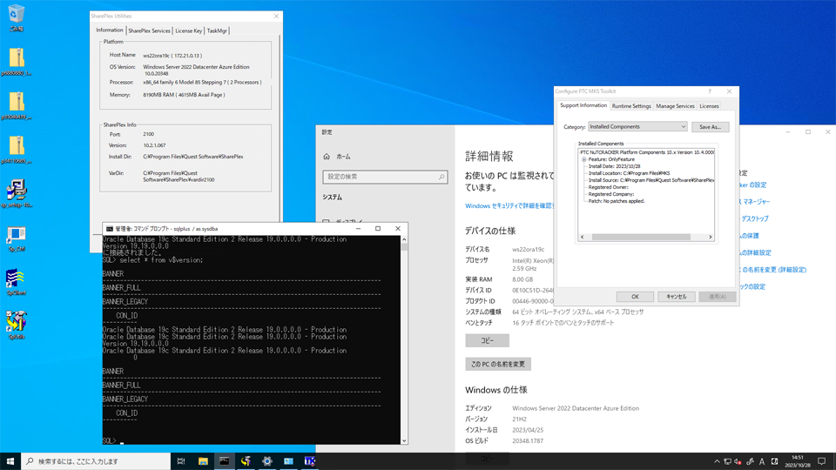Viewport: 836px width, 470px height.
Task: Open PC の名前を変更 (詳細設定) link
Action: tap(772, 270)
